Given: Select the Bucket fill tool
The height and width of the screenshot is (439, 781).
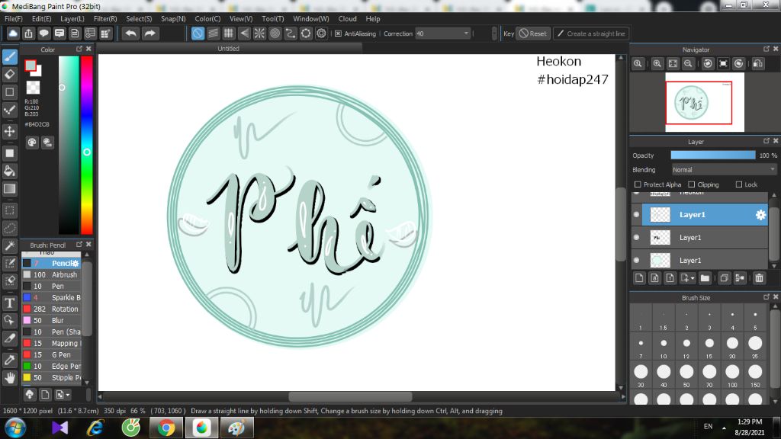Looking at the screenshot, I should point(10,171).
